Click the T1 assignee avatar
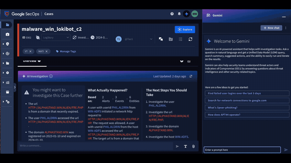Image resolution: width=291 pixels, height=163 pixels. point(119,39)
